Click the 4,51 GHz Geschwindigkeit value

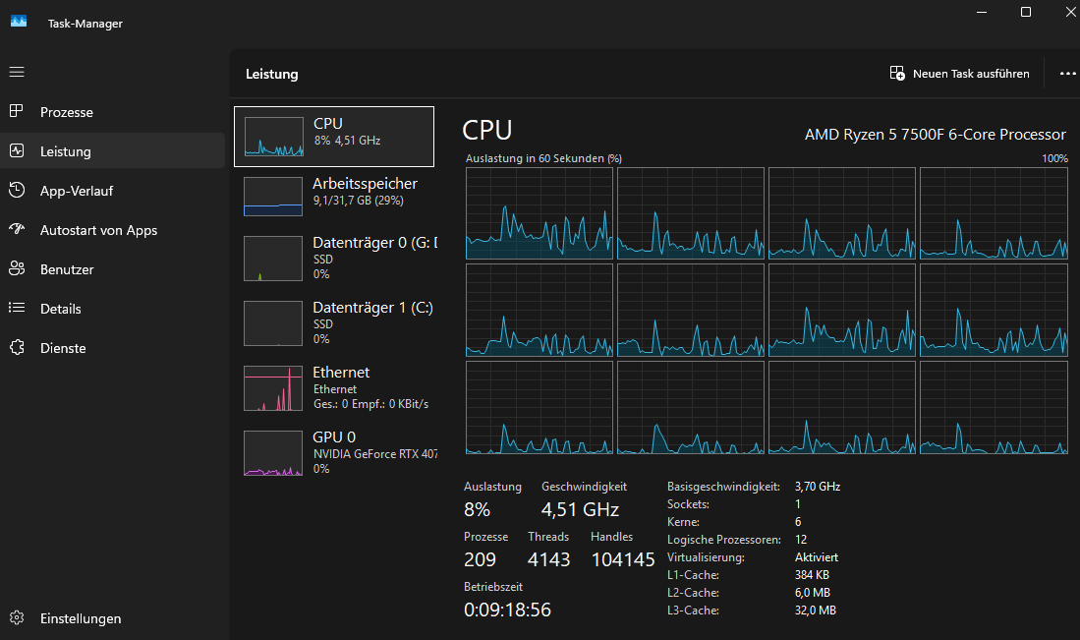pos(580,510)
